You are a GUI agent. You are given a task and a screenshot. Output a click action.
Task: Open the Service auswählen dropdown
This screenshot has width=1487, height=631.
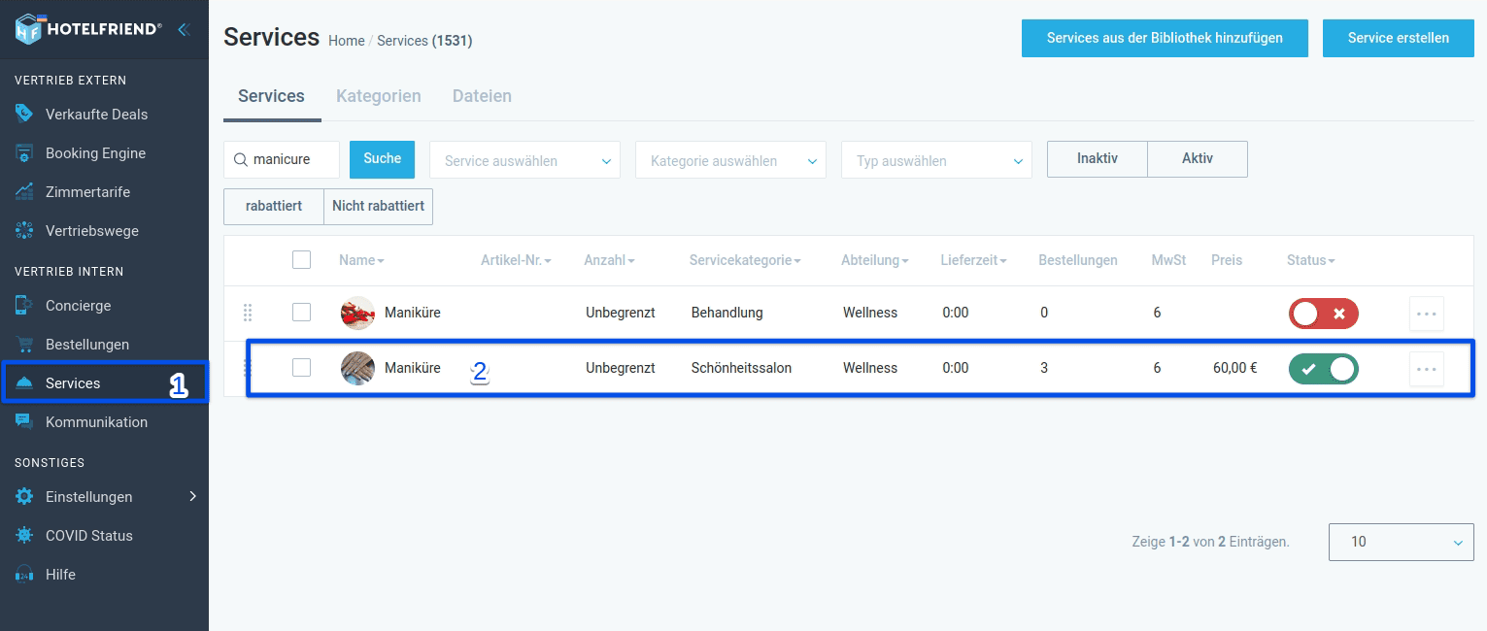coord(524,160)
